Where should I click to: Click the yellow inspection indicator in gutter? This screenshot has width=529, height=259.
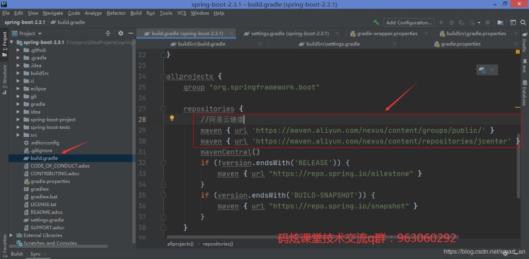518,52
